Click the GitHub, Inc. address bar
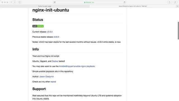The image size is (179, 101). tap(89, 2)
